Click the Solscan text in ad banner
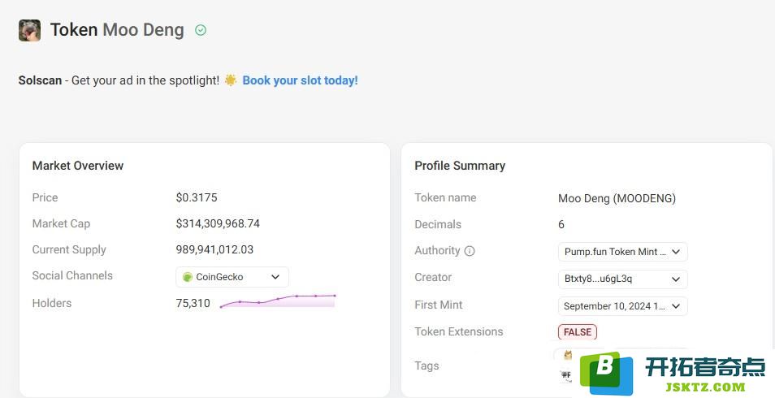The width and height of the screenshot is (775, 398). click(x=40, y=80)
